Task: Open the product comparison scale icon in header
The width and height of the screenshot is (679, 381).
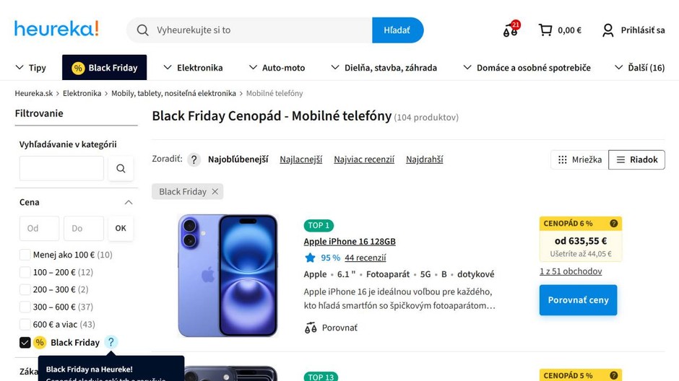Action: click(x=510, y=30)
